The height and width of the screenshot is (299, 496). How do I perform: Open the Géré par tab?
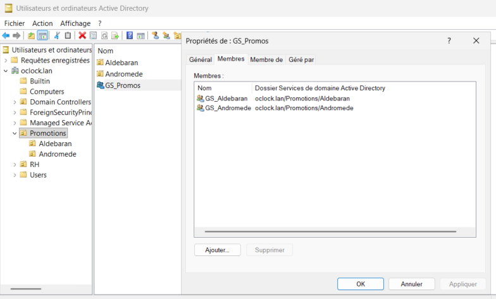pyautogui.click(x=301, y=59)
